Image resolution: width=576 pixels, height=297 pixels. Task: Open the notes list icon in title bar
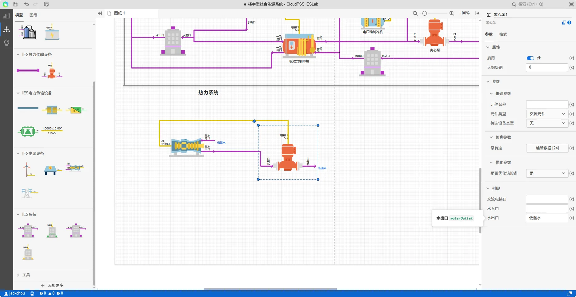[x=46, y=4]
